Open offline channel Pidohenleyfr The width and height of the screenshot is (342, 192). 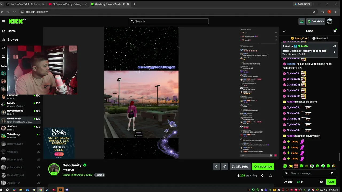tap(21, 159)
